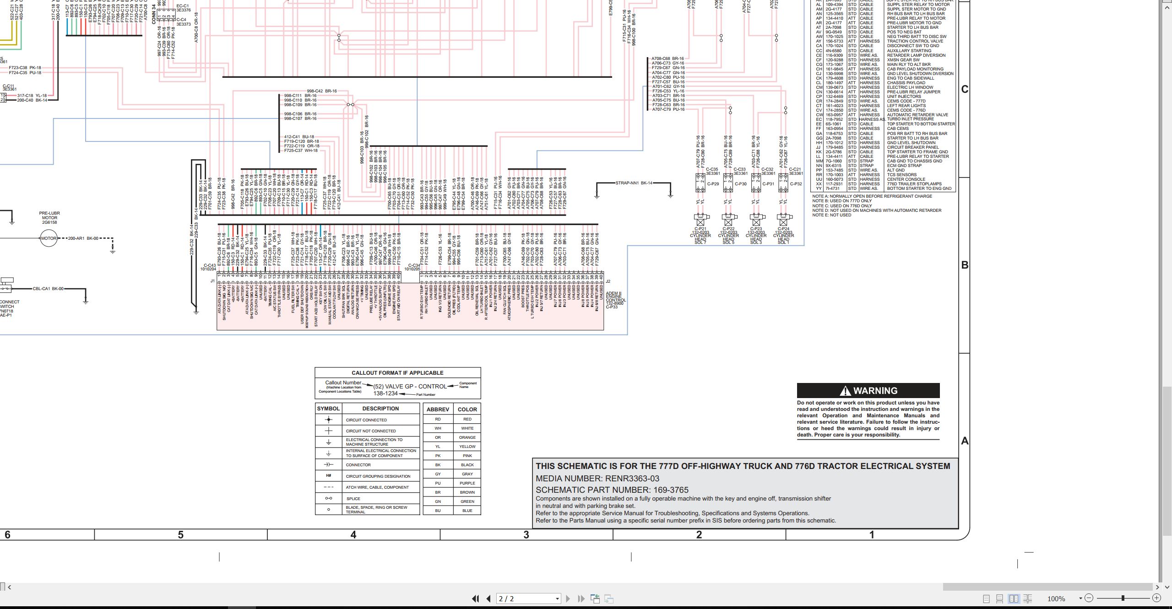1172x609 pixels.
Task: Click the grid column marker 4
Action: tap(353, 534)
